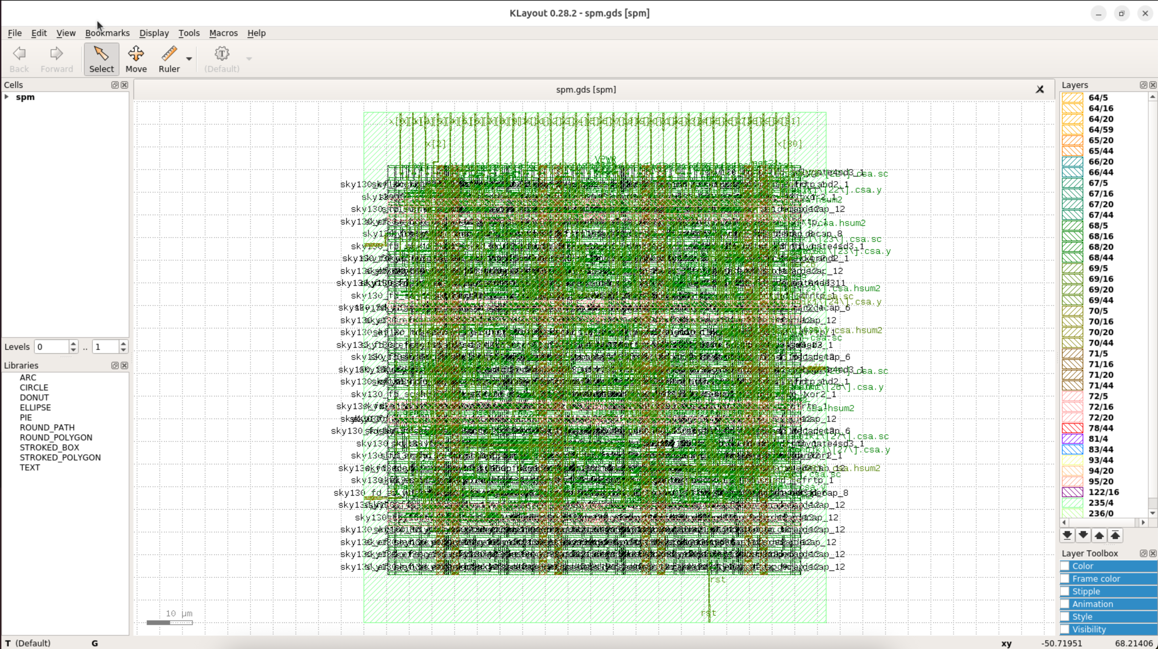Viewport: 1158px width, 649px height.
Task: Activate the Ruler tool
Action: point(169,59)
